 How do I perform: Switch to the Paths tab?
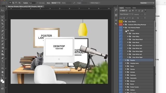point(134,8)
